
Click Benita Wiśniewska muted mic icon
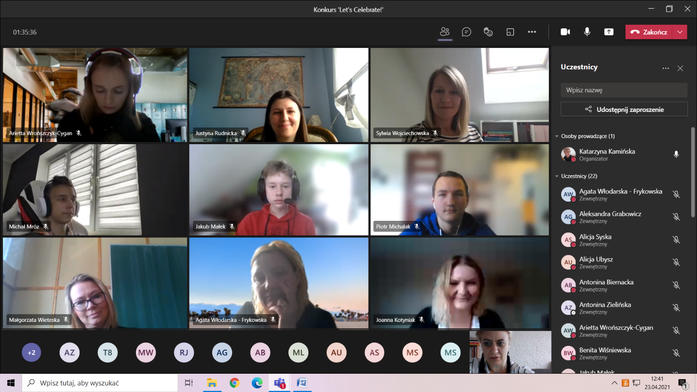click(676, 353)
